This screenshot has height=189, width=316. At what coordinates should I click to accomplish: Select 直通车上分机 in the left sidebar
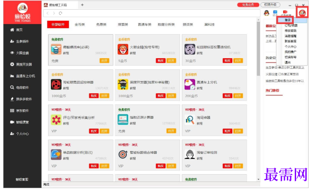(x=22, y=76)
